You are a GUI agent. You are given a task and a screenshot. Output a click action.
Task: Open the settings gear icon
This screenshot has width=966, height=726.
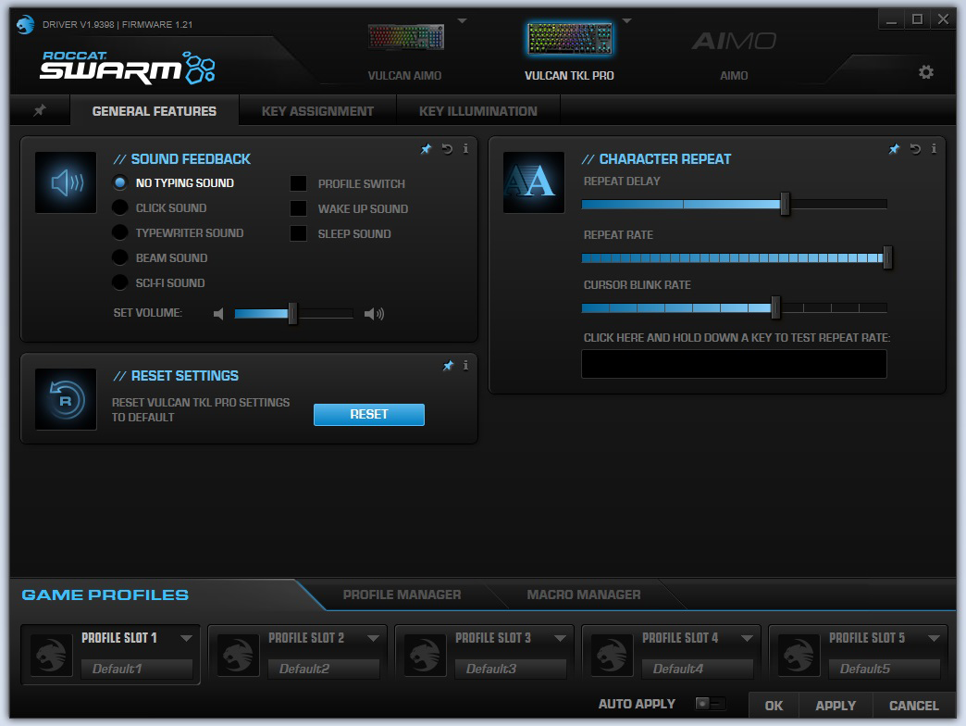click(x=925, y=72)
